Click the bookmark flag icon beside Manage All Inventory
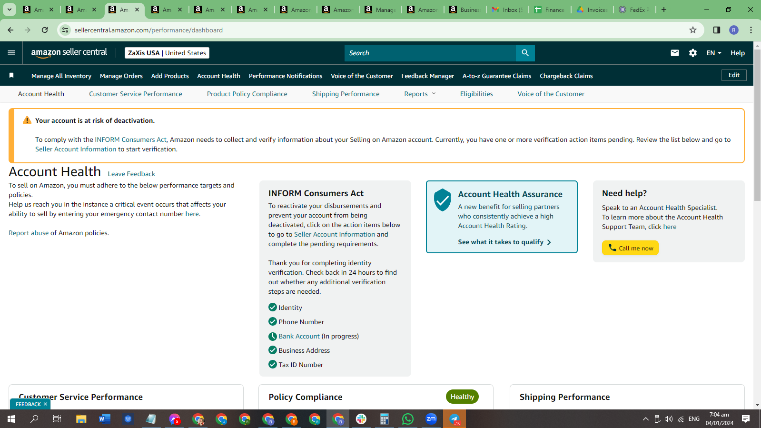Viewport: 761px width, 428px height. (11, 75)
